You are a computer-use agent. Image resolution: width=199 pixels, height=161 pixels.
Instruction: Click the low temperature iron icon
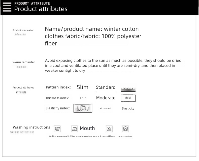click(74, 129)
